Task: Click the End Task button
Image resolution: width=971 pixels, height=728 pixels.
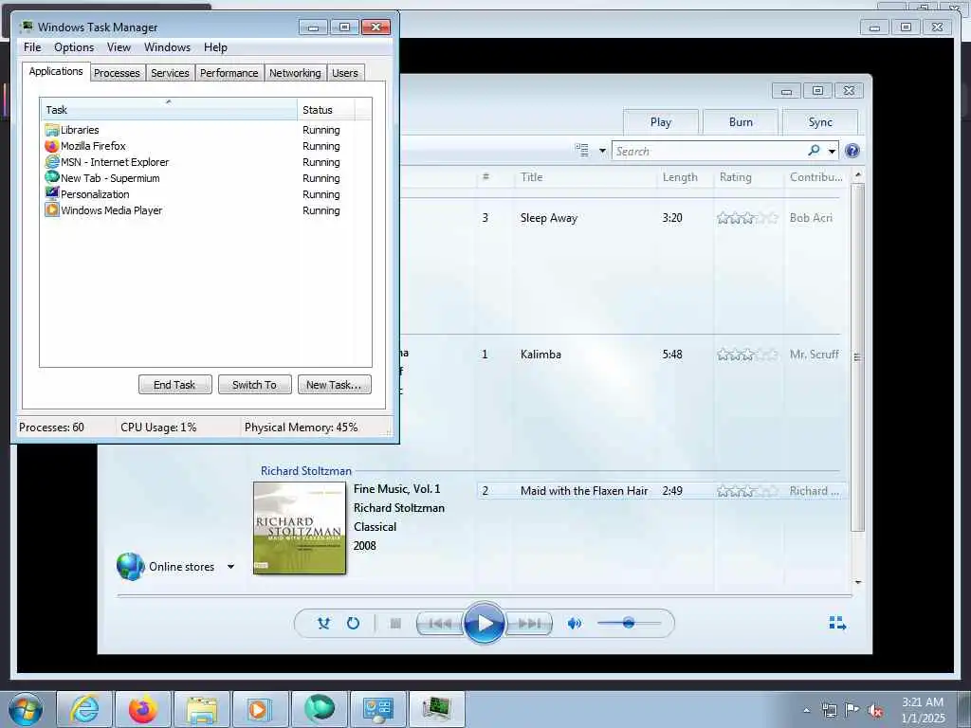Action: (x=174, y=385)
